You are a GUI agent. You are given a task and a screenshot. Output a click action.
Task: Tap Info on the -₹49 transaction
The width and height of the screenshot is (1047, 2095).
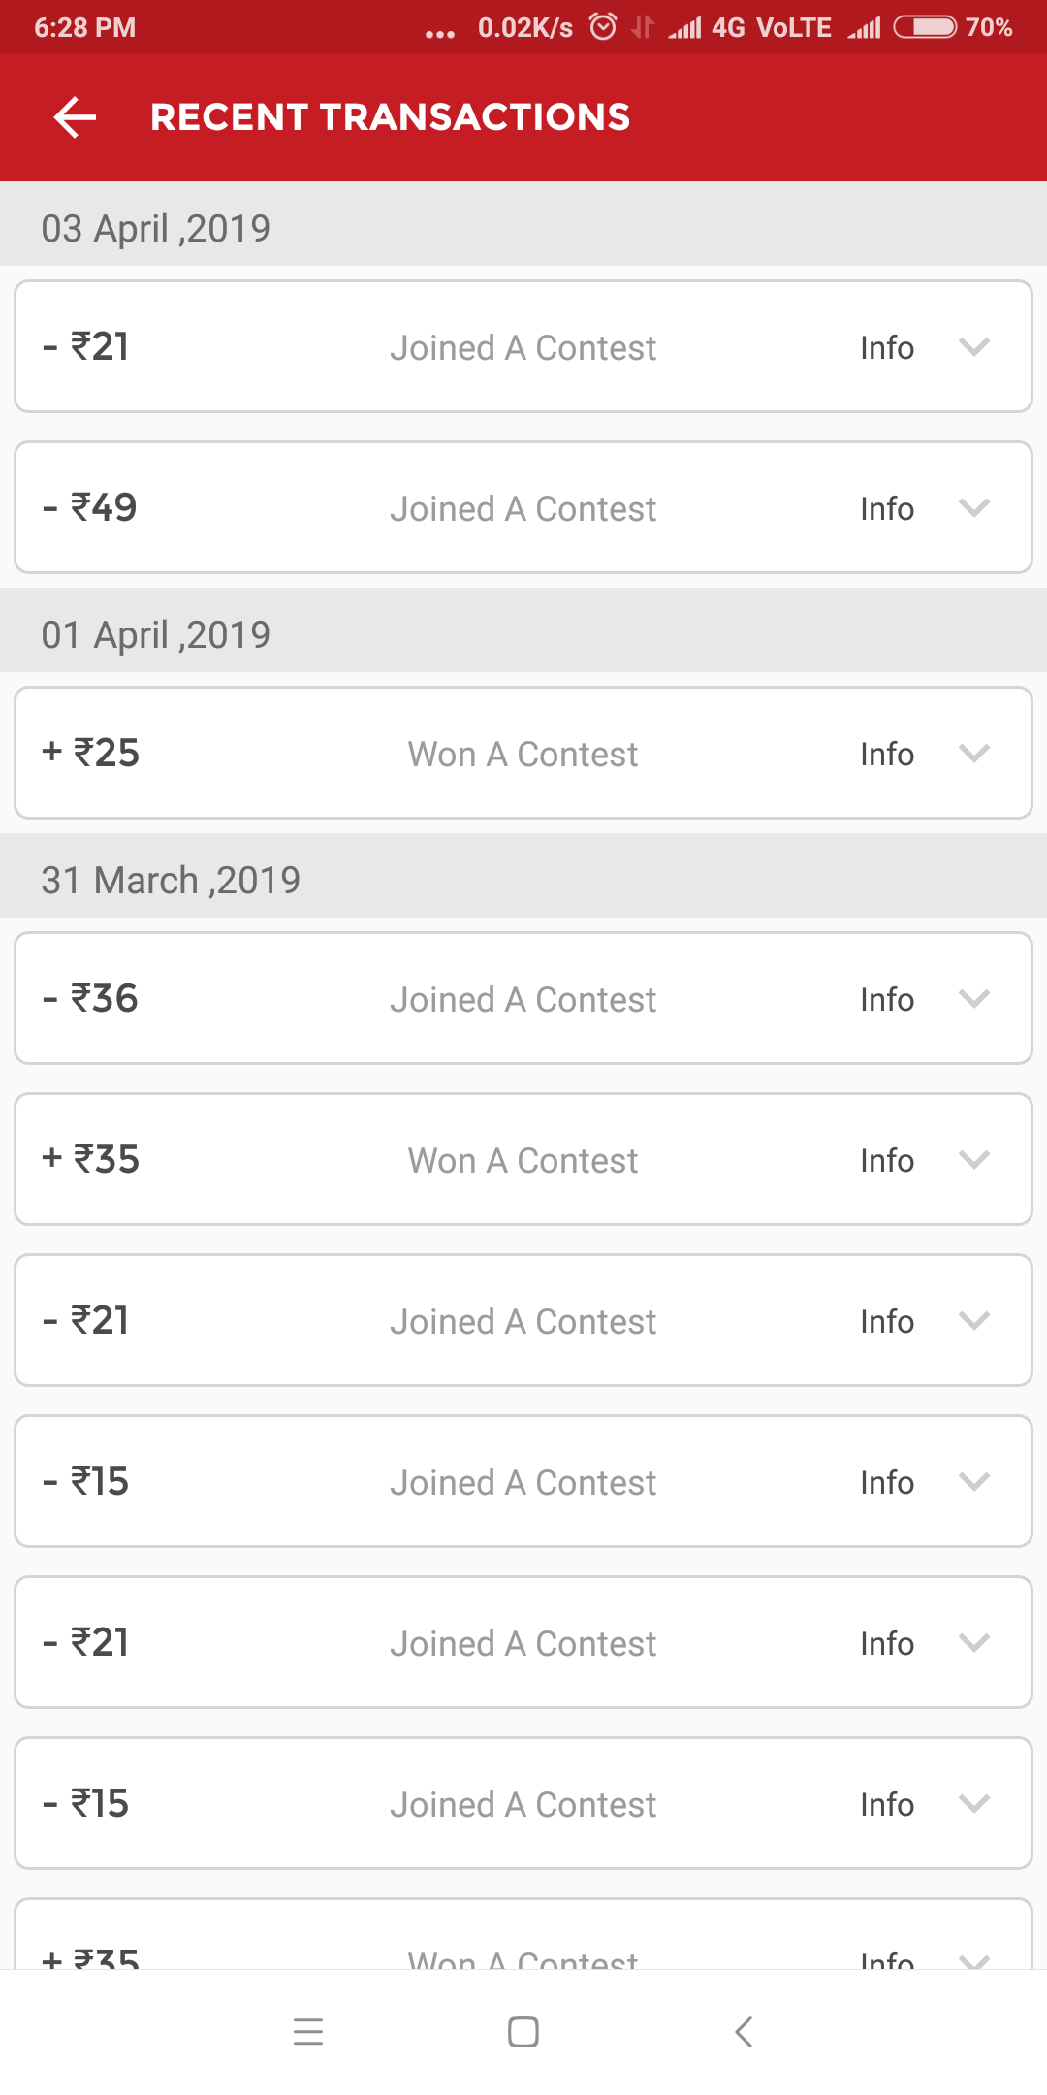tap(886, 508)
